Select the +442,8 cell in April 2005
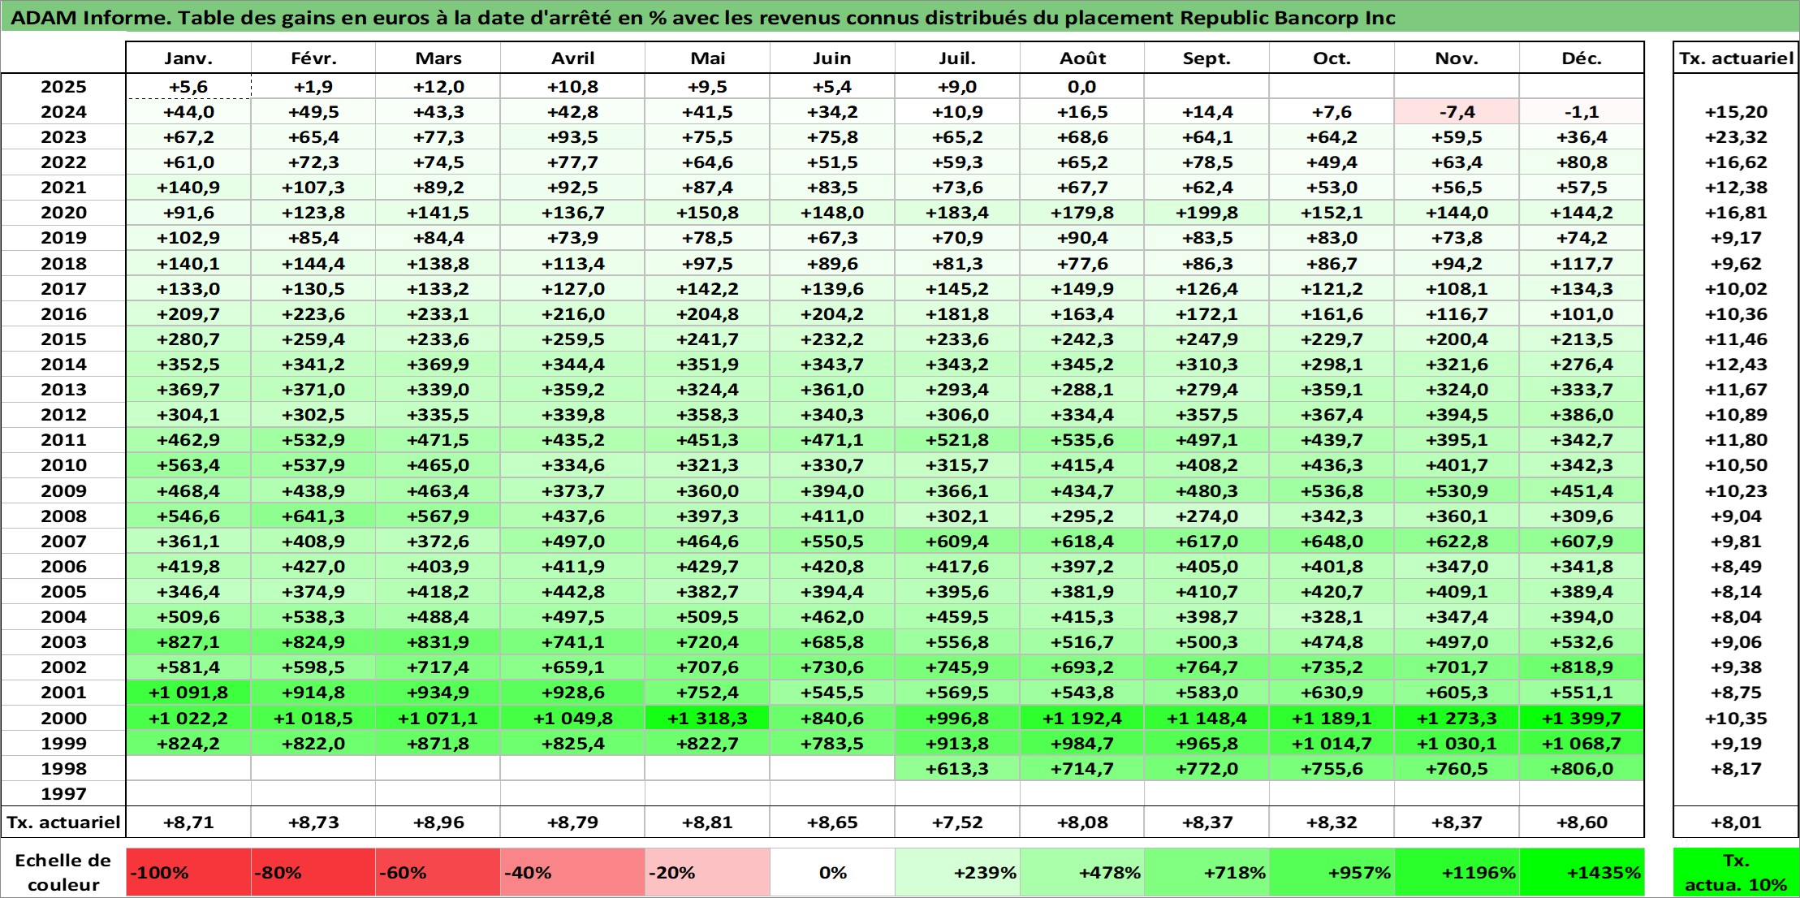This screenshot has height=898, width=1800. pos(572,592)
